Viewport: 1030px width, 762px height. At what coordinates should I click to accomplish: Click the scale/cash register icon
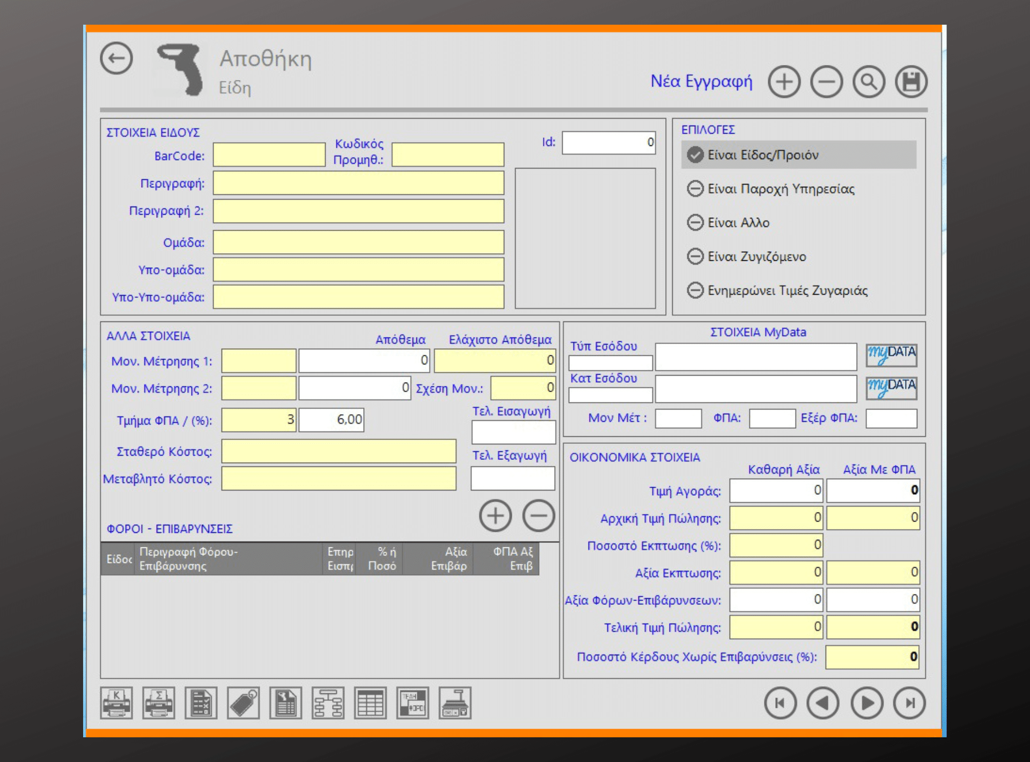coord(455,703)
